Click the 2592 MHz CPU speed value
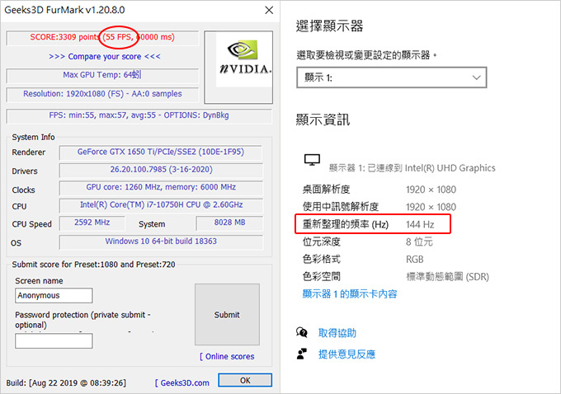This screenshot has width=561, height=394. pos(92,223)
